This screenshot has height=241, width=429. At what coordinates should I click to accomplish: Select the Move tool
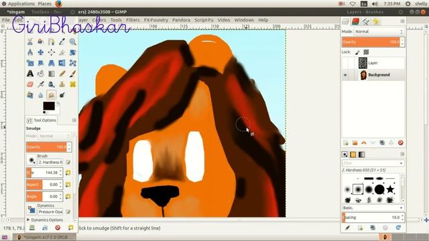point(41,52)
